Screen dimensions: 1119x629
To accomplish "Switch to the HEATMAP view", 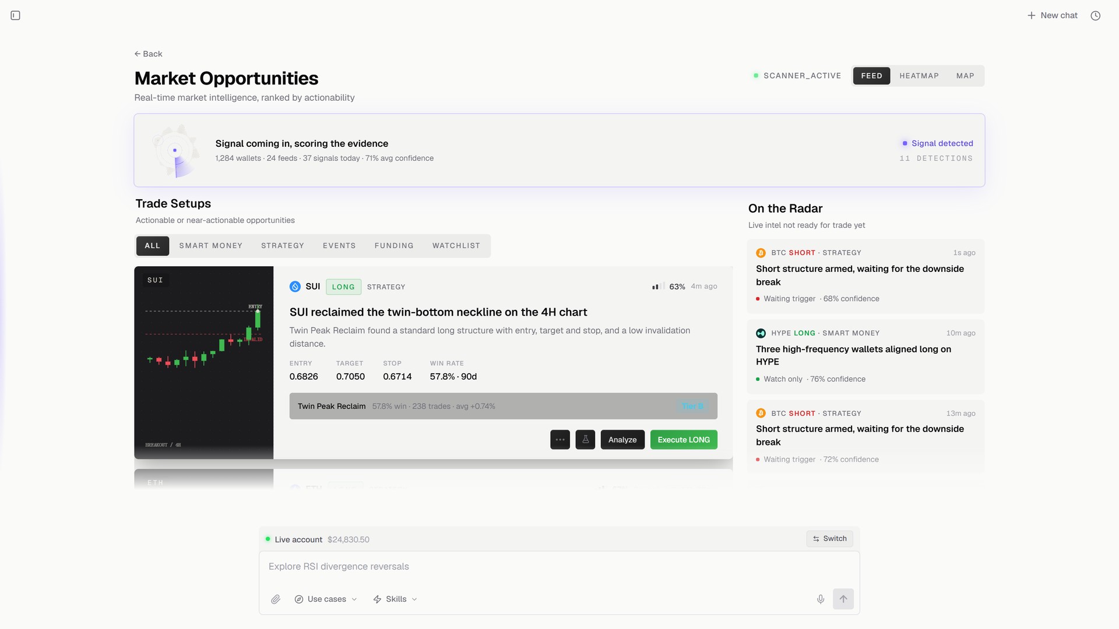I will (x=919, y=76).
